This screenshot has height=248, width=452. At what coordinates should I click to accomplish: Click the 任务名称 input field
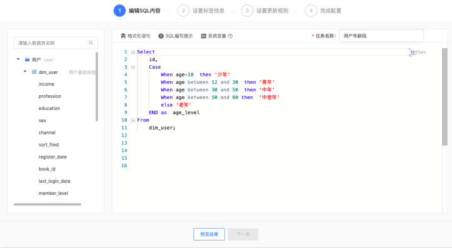coord(381,36)
